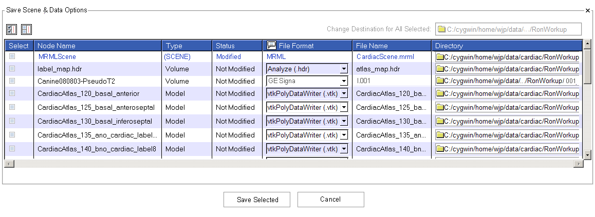The image size is (595, 217).
Task: Click folder icon in MRMLScene directory row
Action: (x=440, y=56)
